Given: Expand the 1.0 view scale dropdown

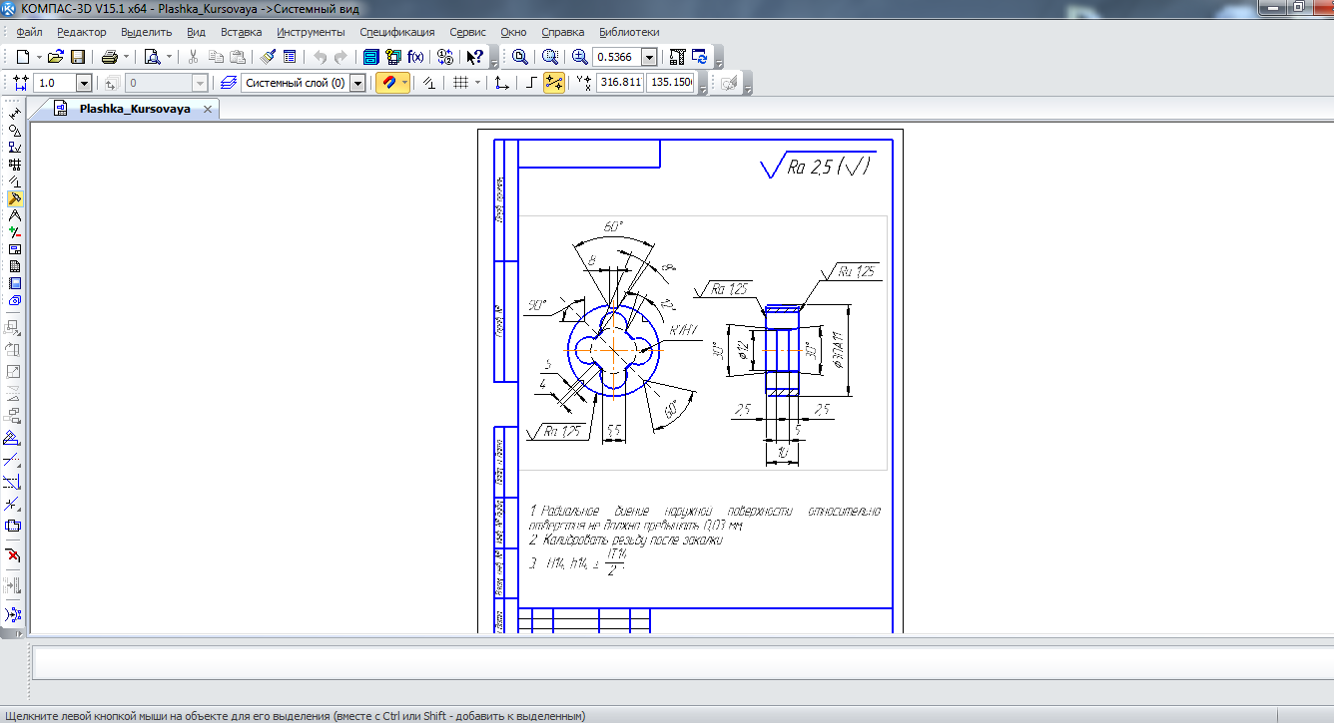Looking at the screenshot, I should (84, 84).
